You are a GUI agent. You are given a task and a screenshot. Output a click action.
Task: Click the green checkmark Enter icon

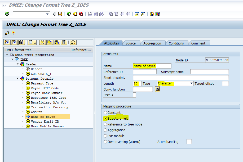[7, 14]
